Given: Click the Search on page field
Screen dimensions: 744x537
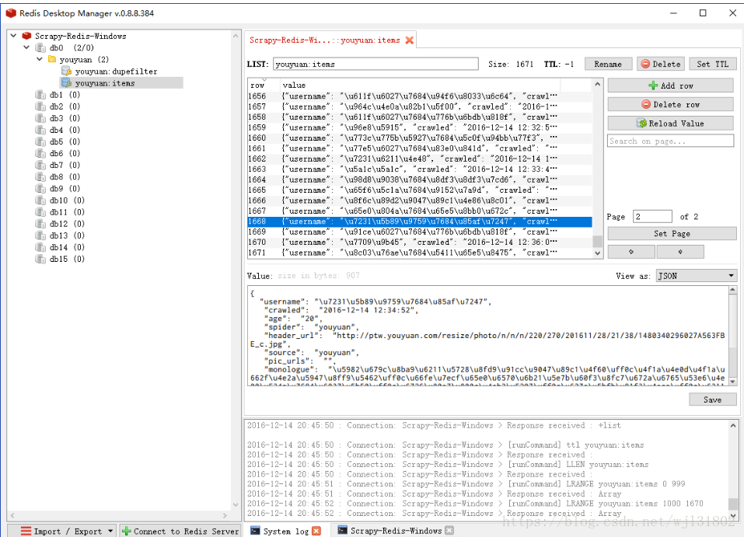Looking at the screenshot, I should pos(671,141).
